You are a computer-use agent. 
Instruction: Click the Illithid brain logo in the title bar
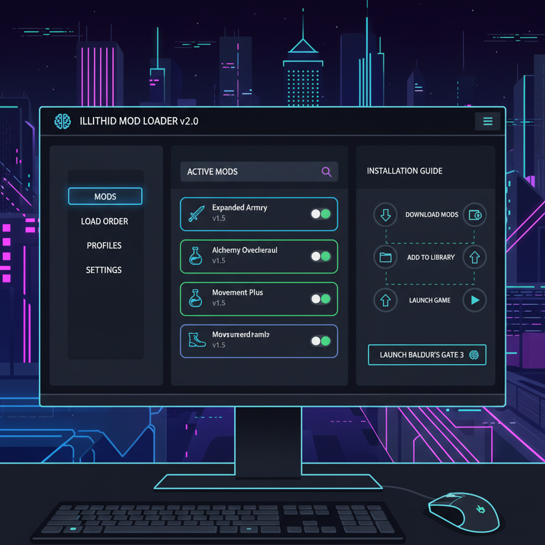(62, 121)
